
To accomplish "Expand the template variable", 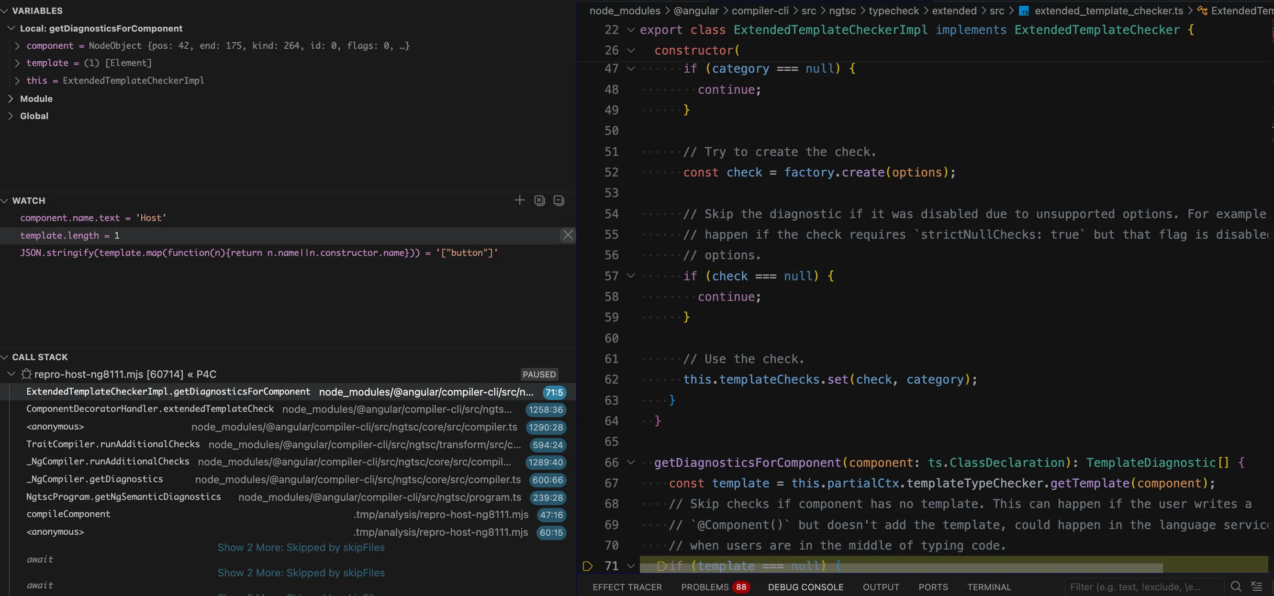I will [x=17, y=63].
